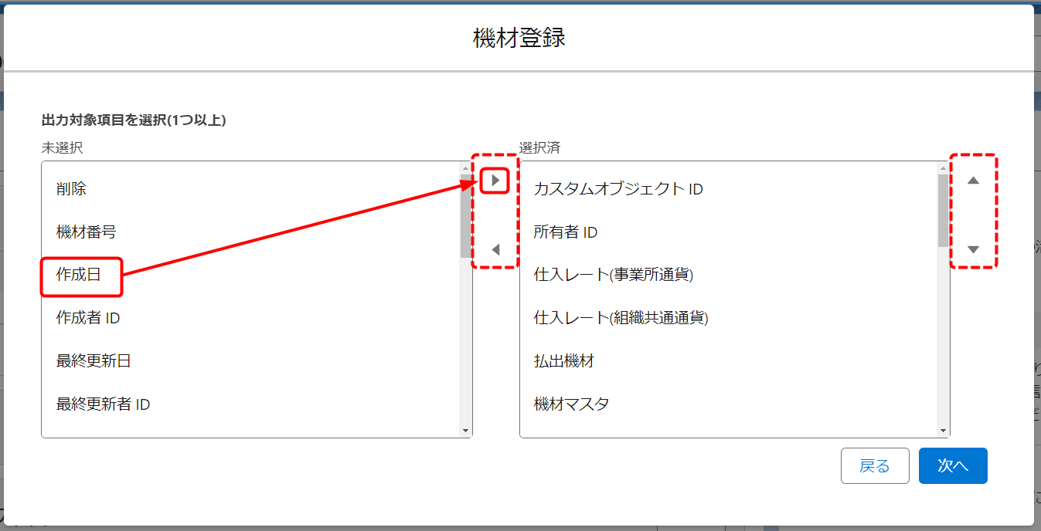
Task: Click the unselected list scrollbar down arrow
Action: click(465, 430)
